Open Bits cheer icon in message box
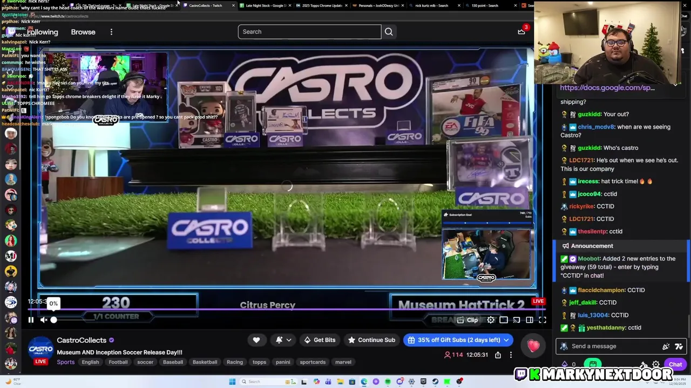Viewport: 691px width, 388px height. [x=666, y=347]
